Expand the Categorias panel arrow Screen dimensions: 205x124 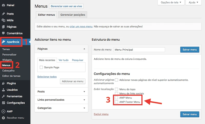(84, 108)
